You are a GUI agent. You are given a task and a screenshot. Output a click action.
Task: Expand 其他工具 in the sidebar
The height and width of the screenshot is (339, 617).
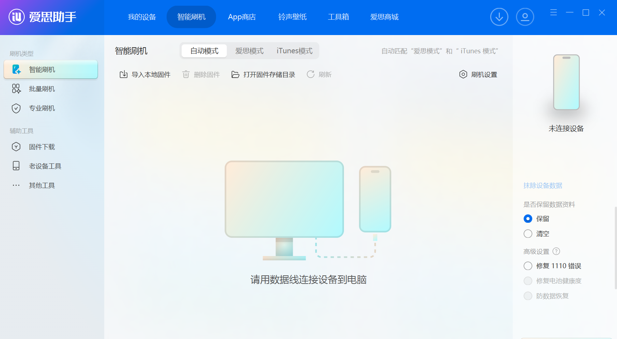pos(42,186)
